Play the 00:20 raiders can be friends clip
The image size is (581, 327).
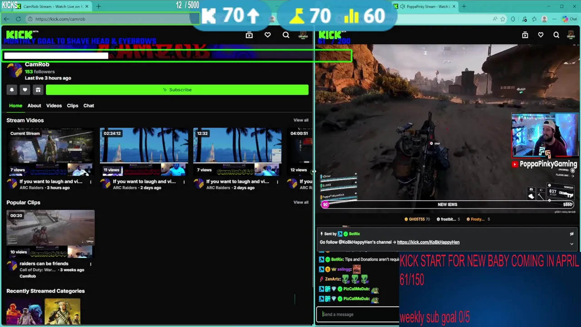pos(50,234)
